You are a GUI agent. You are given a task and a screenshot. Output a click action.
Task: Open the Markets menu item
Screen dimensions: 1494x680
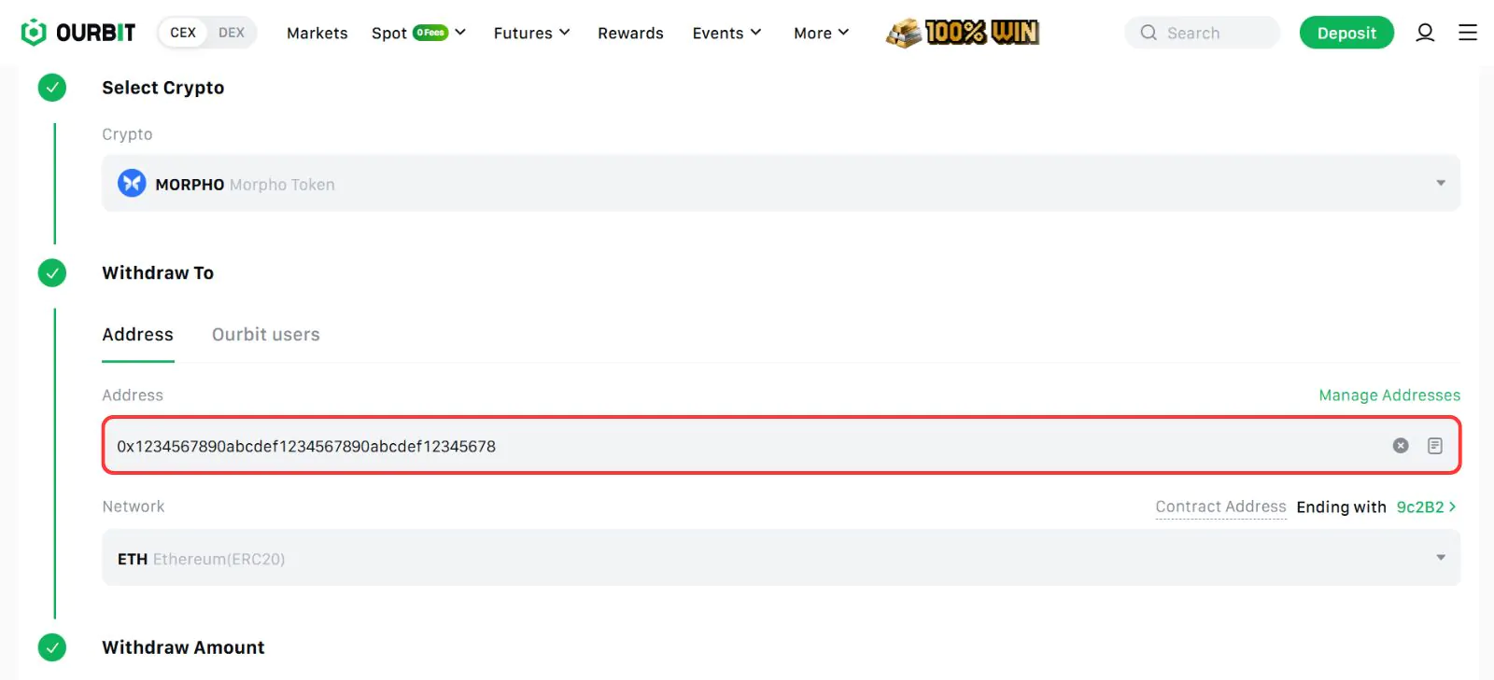[x=317, y=33]
